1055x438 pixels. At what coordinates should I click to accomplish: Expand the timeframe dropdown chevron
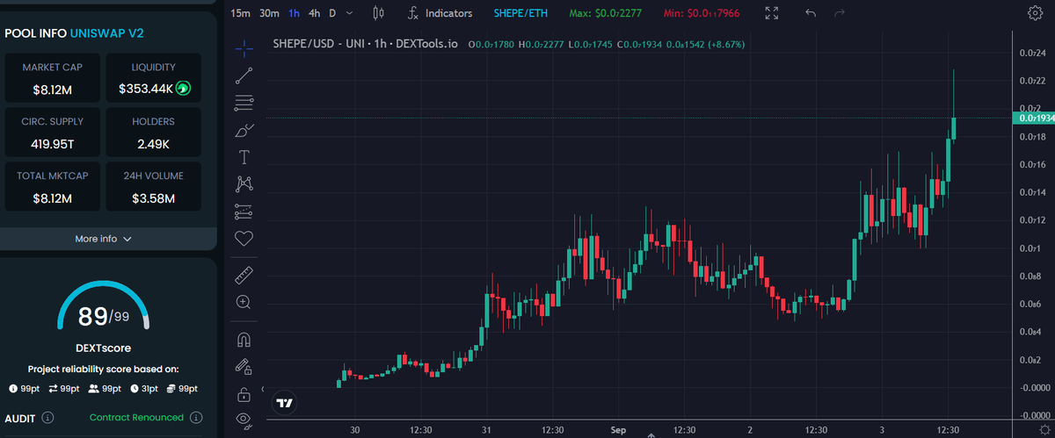[x=350, y=13]
